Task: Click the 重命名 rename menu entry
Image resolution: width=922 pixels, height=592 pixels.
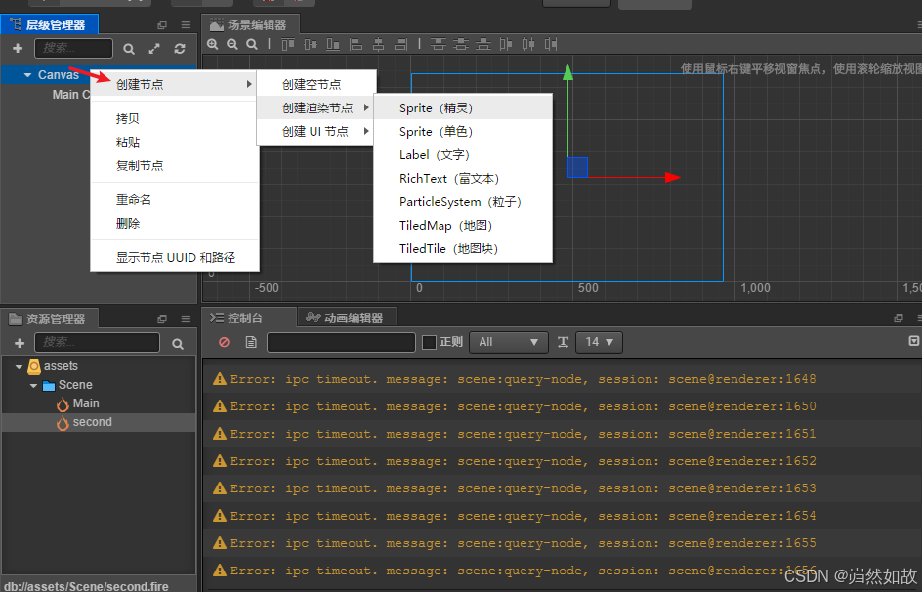Action: click(x=175, y=200)
